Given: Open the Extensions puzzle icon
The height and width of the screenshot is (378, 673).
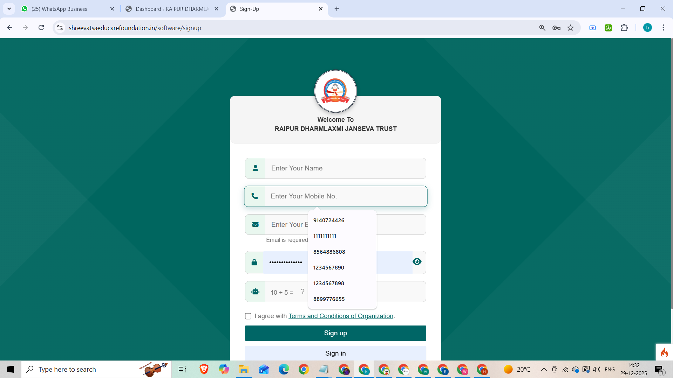Looking at the screenshot, I should click(624, 28).
